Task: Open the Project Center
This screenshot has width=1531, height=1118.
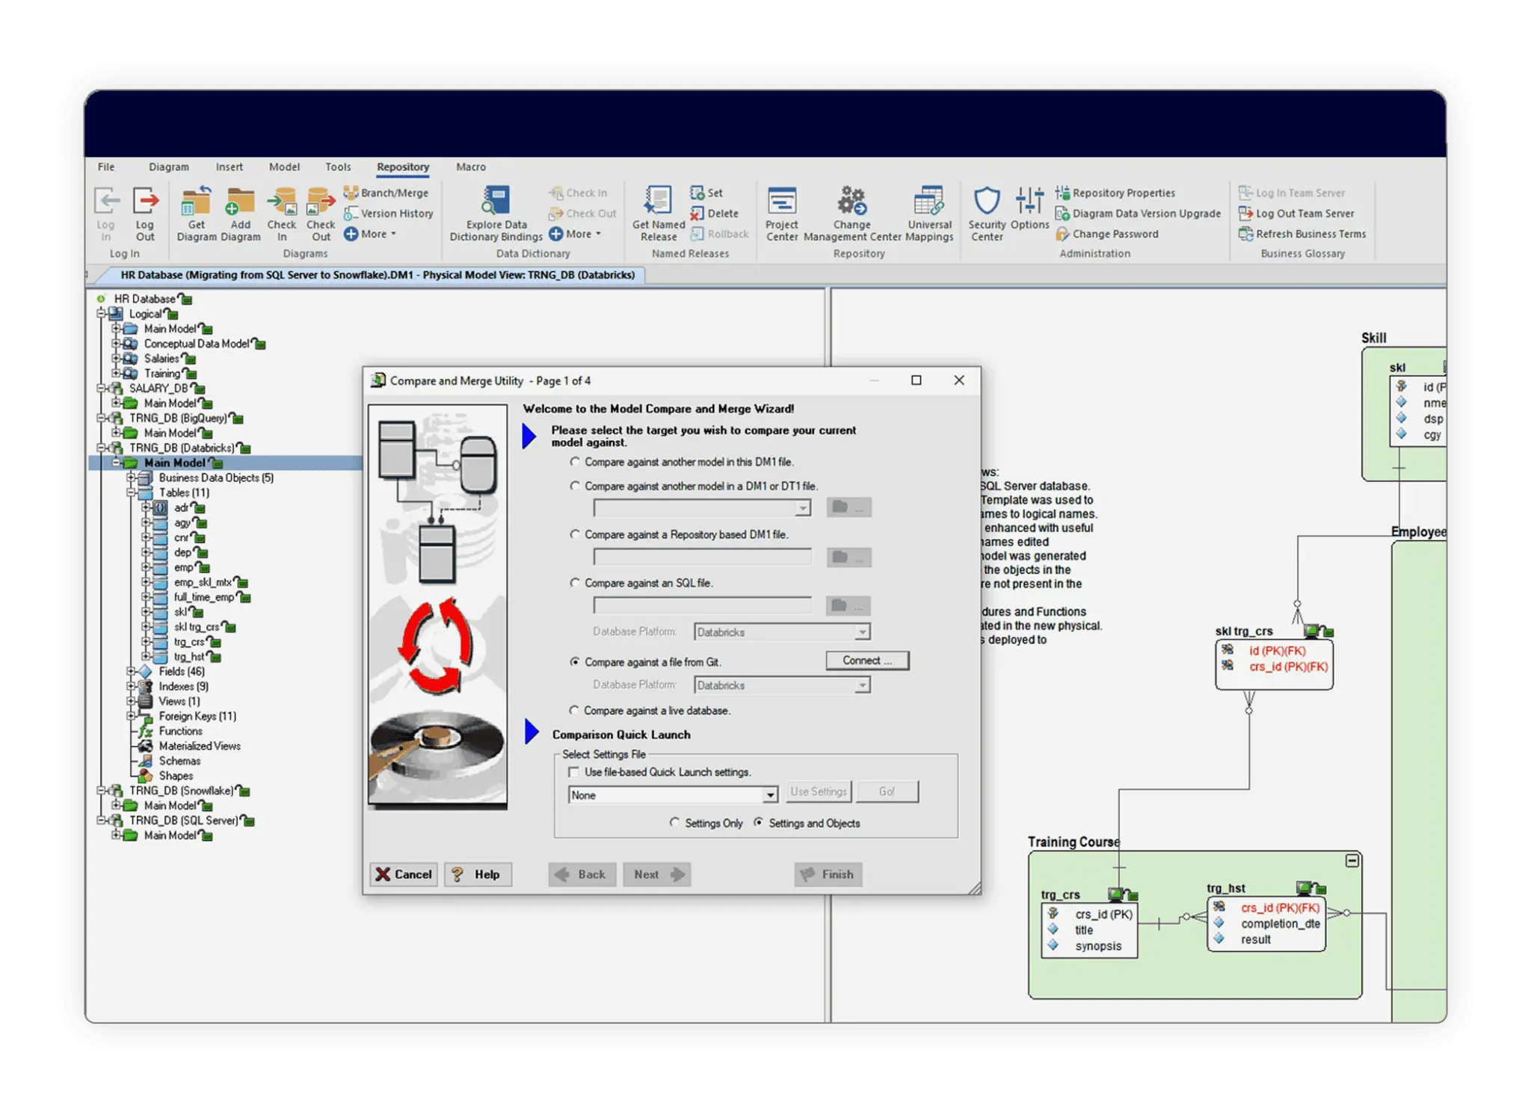Action: point(782,214)
